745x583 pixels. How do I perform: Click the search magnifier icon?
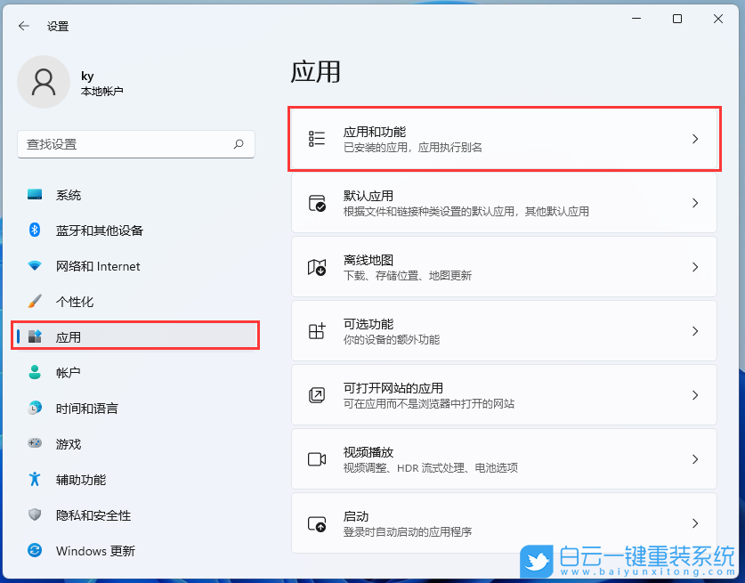point(239,144)
